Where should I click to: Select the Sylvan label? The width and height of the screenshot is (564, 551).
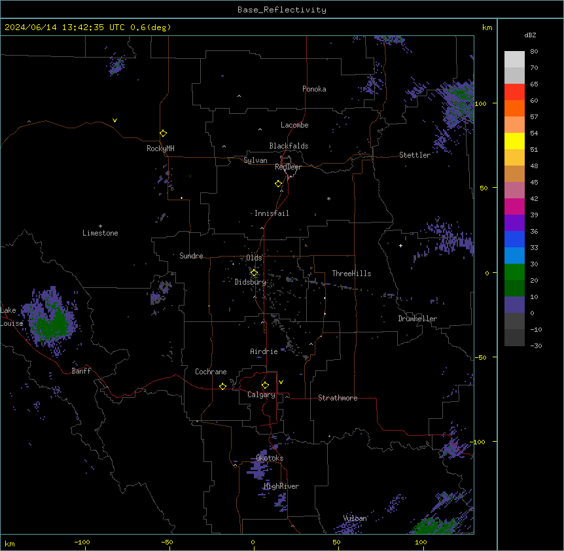click(x=255, y=160)
